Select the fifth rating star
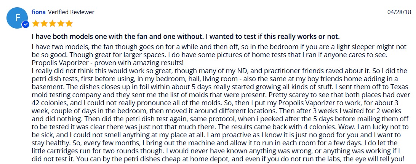The image size is (416, 164). pyautogui.click(x=69, y=23)
